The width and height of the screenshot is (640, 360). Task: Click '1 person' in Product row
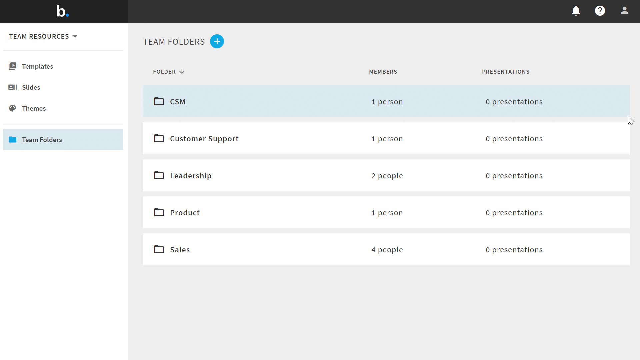click(x=387, y=213)
